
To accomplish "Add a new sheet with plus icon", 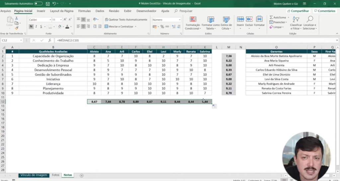I will 82,175.
